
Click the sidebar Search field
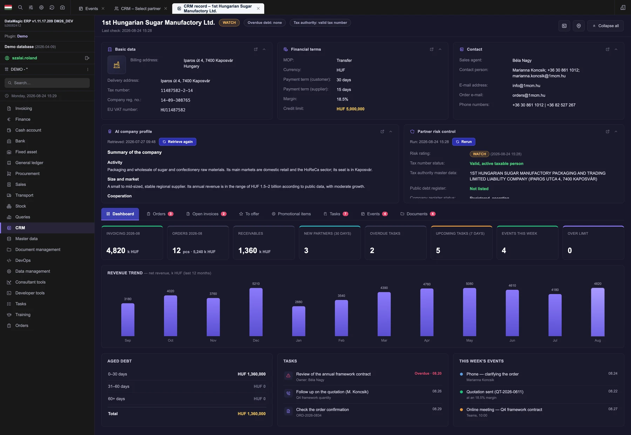coord(47,83)
